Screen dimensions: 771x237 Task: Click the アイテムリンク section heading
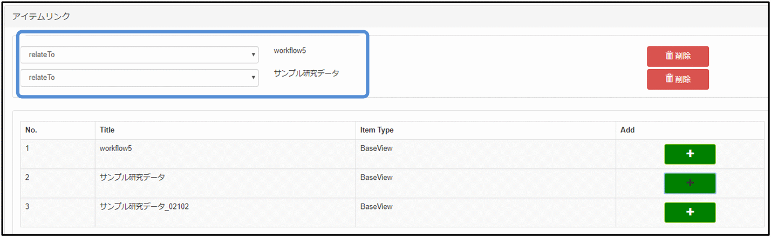41,17
